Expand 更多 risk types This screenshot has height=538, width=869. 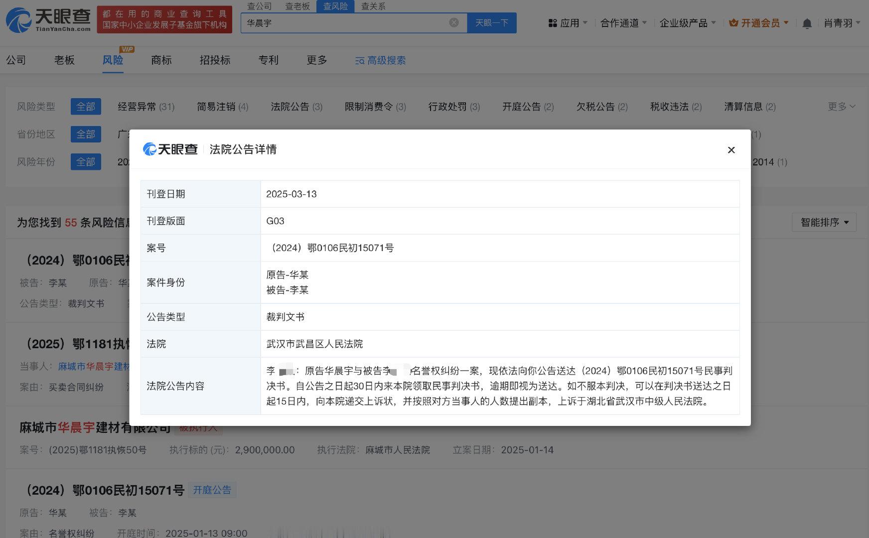[842, 107]
